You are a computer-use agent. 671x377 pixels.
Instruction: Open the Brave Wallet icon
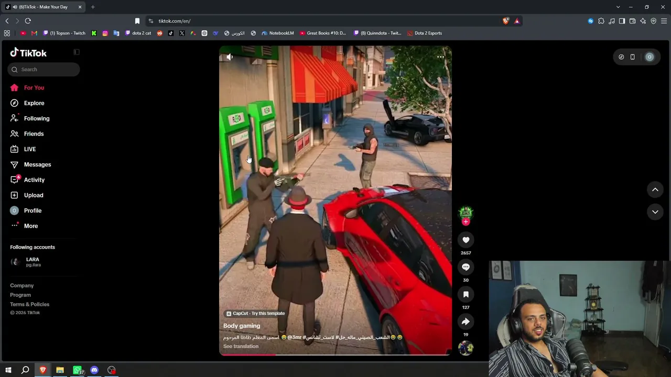[x=632, y=21]
